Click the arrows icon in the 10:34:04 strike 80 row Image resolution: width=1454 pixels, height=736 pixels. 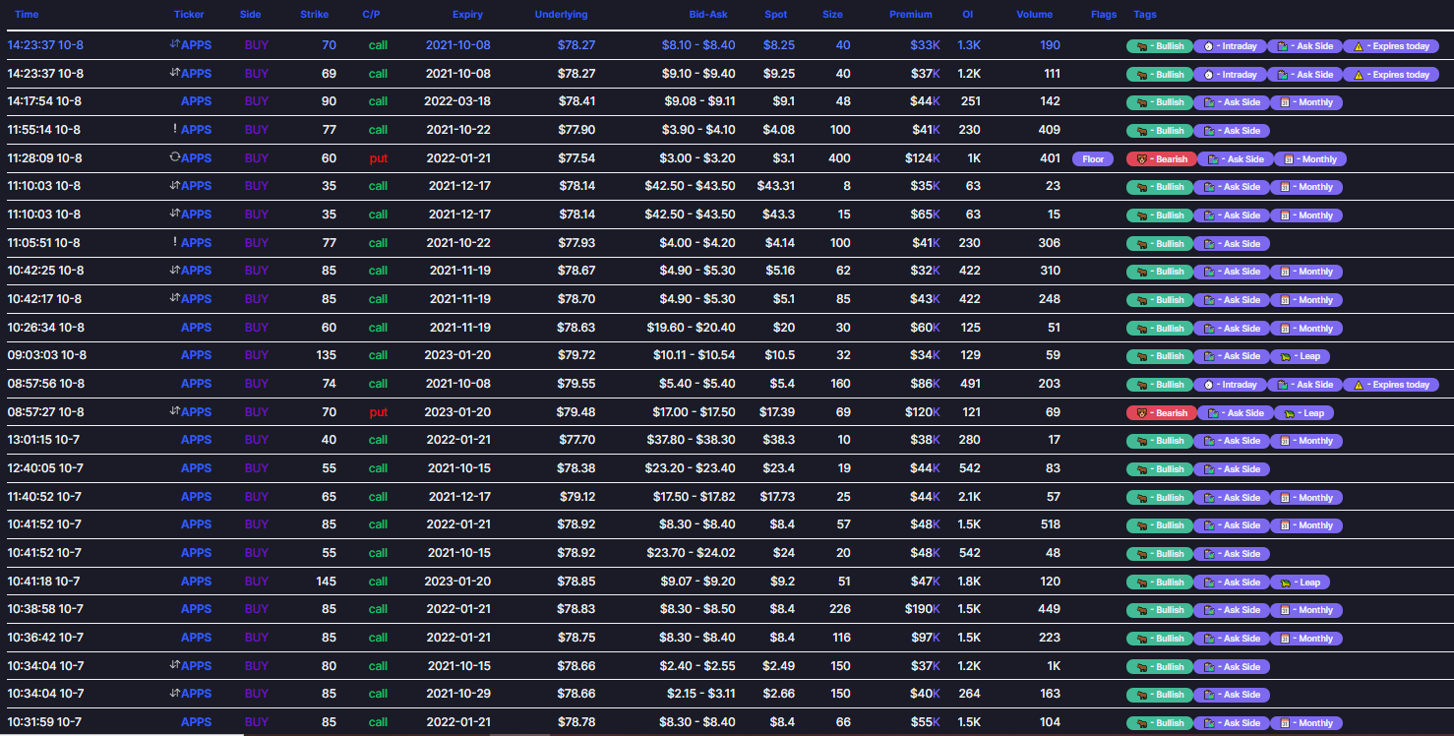174,665
